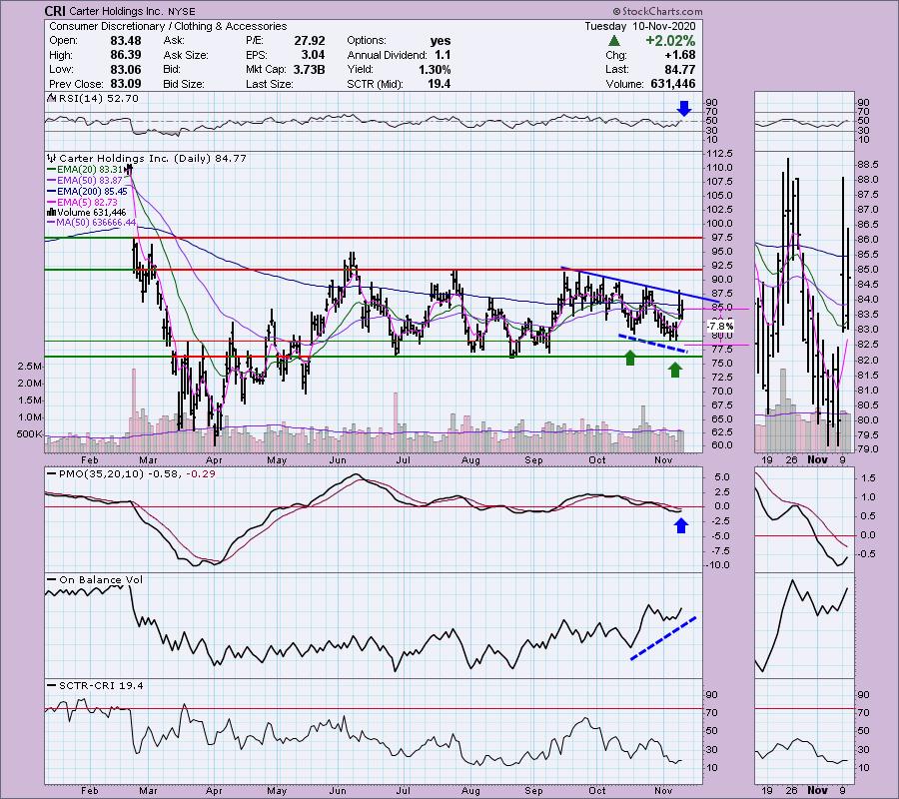Click the High value 86.39
The width and height of the screenshot is (899, 799).
coord(126,55)
